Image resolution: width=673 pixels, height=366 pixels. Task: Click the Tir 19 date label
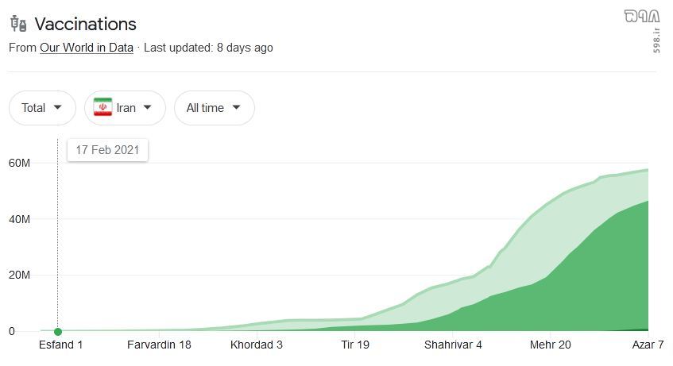(355, 345)
